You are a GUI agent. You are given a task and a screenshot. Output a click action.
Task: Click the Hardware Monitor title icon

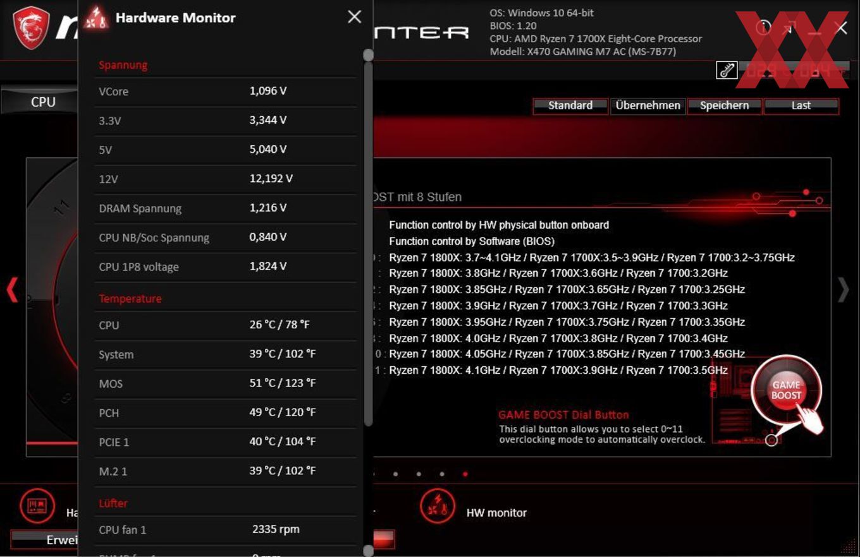[97, 18]
